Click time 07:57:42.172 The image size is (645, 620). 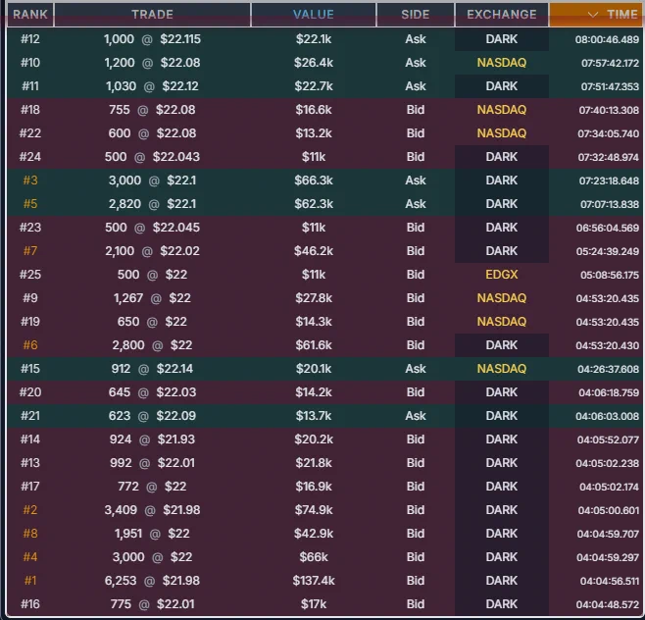pos(610,63)
